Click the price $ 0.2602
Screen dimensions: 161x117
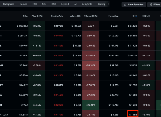pyautogui.click(x=23, y=65)
